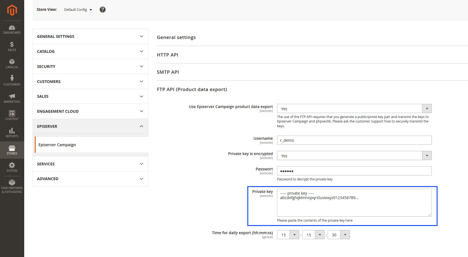Expand the Services config section

point(90,164)
